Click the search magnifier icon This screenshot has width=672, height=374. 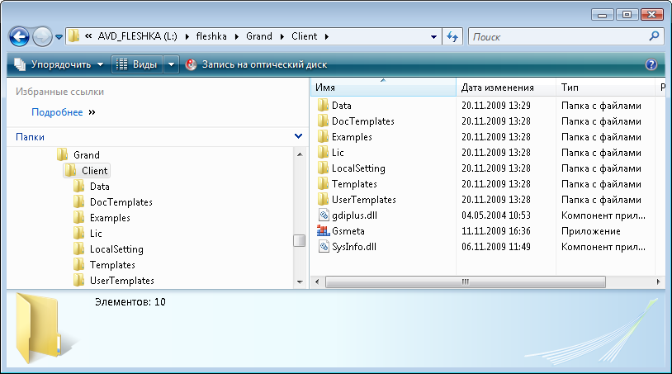654,36
